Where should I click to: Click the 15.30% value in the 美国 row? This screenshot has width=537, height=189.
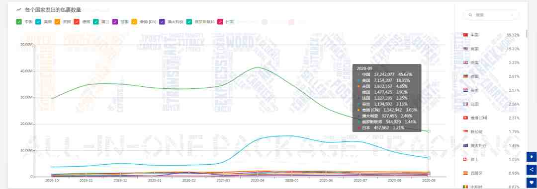coord(513,49)
